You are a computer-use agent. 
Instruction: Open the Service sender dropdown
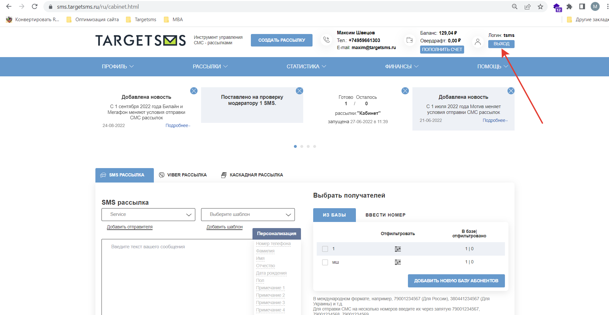(148, 215)
